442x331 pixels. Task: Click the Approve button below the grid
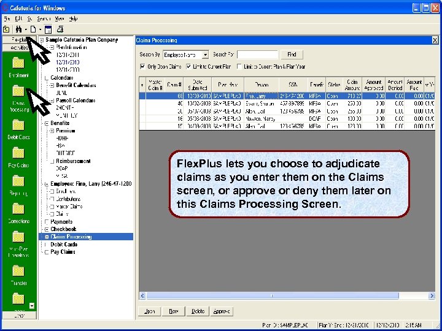[222, 311]
